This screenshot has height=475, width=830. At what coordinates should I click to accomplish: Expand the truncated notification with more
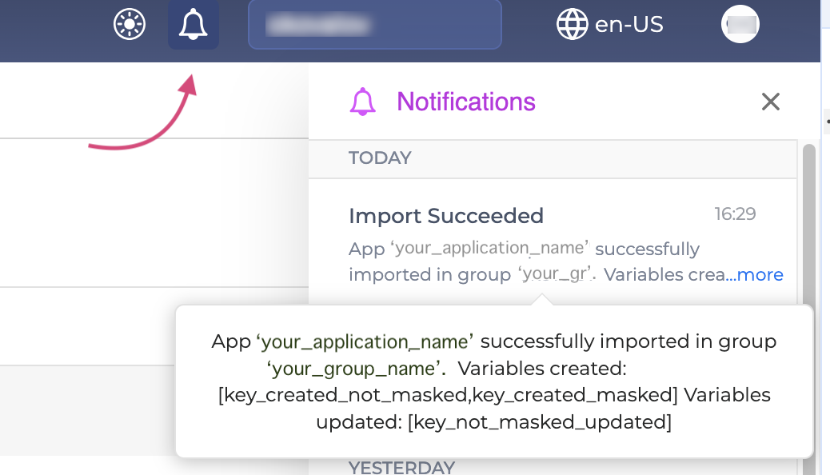760,274
